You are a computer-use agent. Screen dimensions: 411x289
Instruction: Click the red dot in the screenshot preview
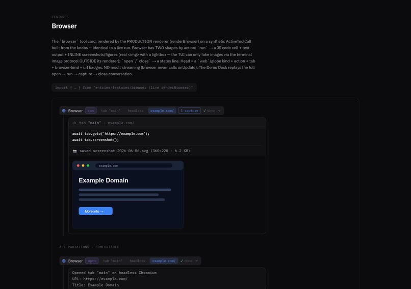[78, 165]
